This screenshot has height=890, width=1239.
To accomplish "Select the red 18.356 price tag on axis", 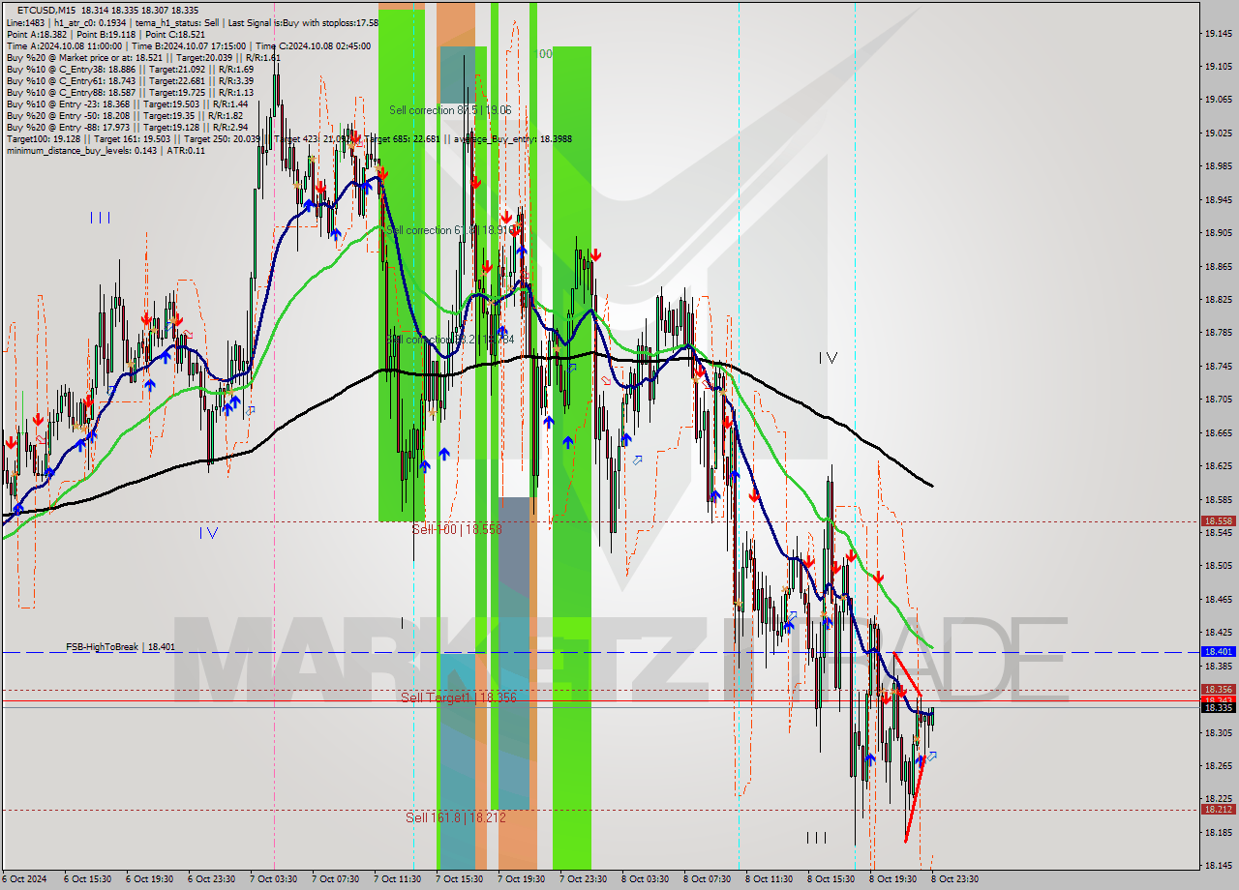I will click(x=1218, y=689).
